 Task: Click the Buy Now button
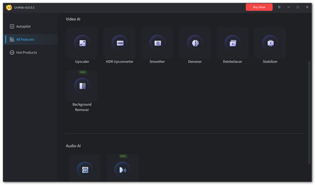(259, 7)
